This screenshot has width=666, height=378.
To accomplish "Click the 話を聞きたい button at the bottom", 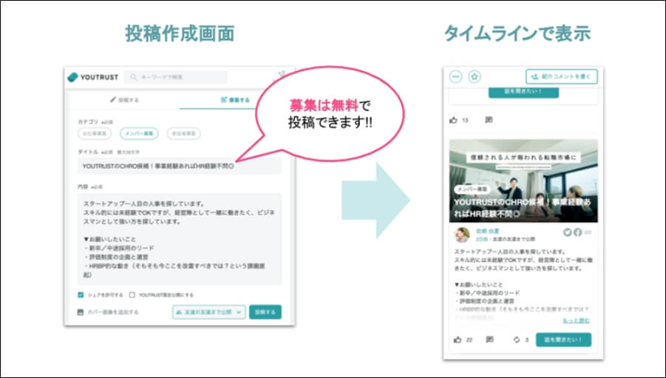I will pos(563,340).
